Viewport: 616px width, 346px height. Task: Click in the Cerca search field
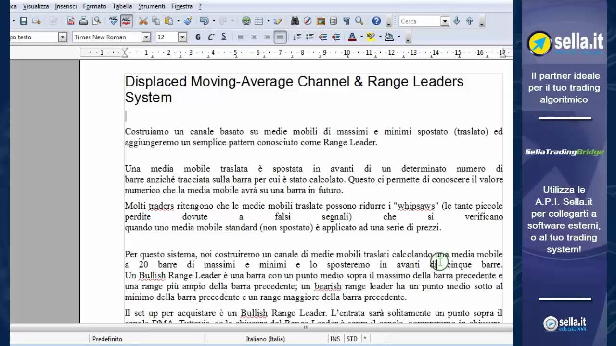[420, 21]
